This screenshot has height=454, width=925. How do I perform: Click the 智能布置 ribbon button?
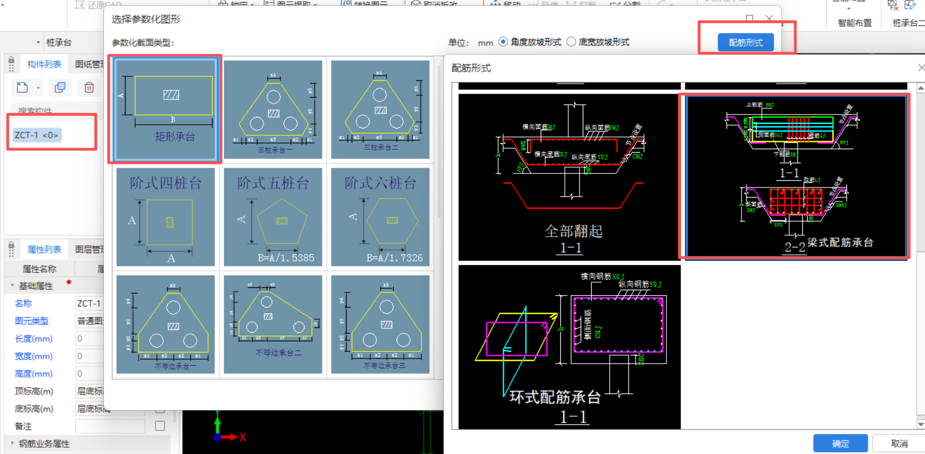[x=854, y=23]
